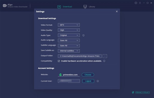154x98 pixels.
Task: Open the Save Subtitle as dropdown
Action: (69, 51)
